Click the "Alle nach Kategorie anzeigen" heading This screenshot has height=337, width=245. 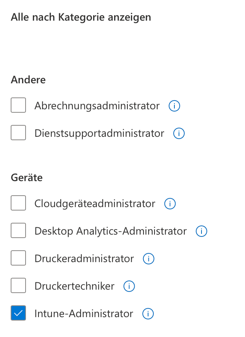(81, 17)
